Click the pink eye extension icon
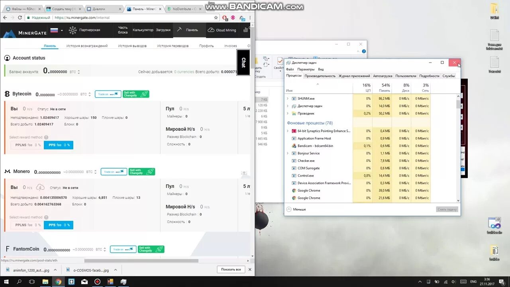 (233, 18)
